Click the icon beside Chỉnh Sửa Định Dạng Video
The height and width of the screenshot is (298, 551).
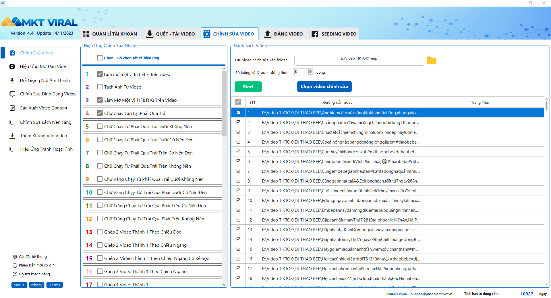(x=12, y=94)
